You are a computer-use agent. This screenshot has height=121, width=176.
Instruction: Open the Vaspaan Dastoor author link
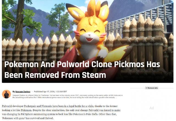[x=23, y=92]
